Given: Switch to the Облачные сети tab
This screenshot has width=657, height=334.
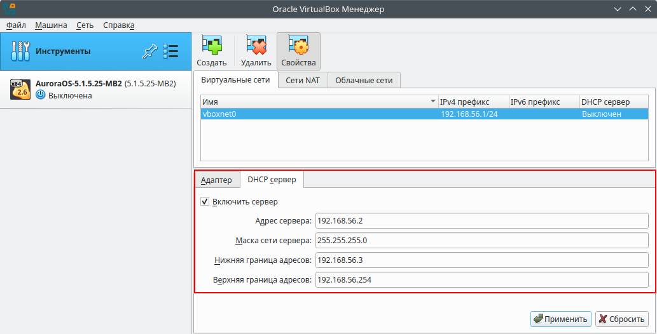Looking at the screenshot, I should point(364,80).
